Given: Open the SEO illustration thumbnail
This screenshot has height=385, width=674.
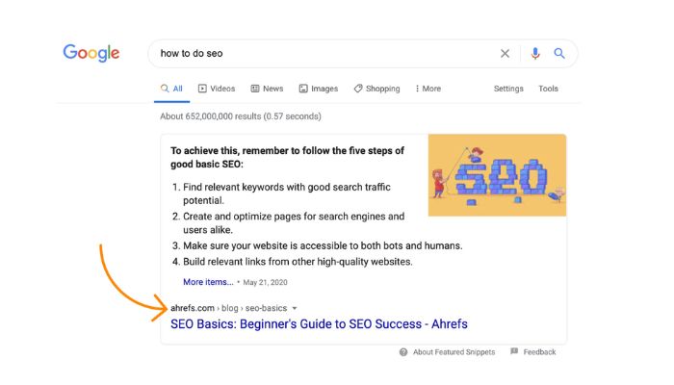Looking at the screenshot, I should 497,175.
